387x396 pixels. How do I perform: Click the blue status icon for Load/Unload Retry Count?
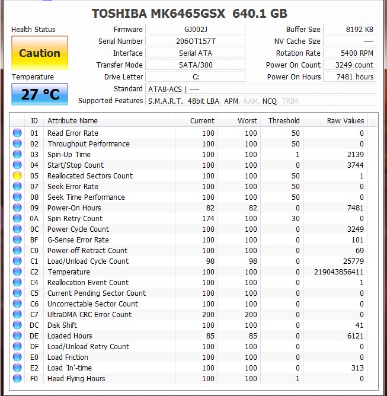17,346
